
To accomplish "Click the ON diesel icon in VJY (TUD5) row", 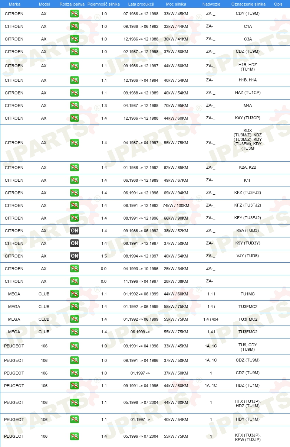I will click(x=75, y=256).
